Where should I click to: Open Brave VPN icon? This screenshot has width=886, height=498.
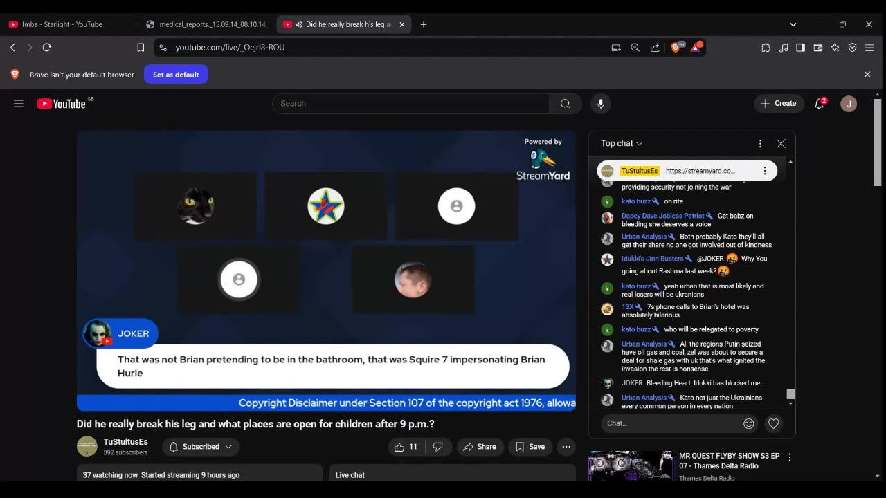click(852, 48)
